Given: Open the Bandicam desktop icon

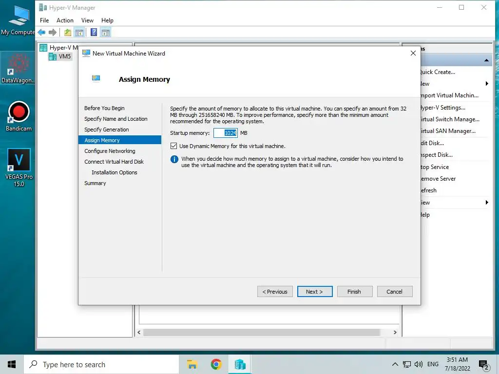Looking at the screenshot, I should [19, 116].
